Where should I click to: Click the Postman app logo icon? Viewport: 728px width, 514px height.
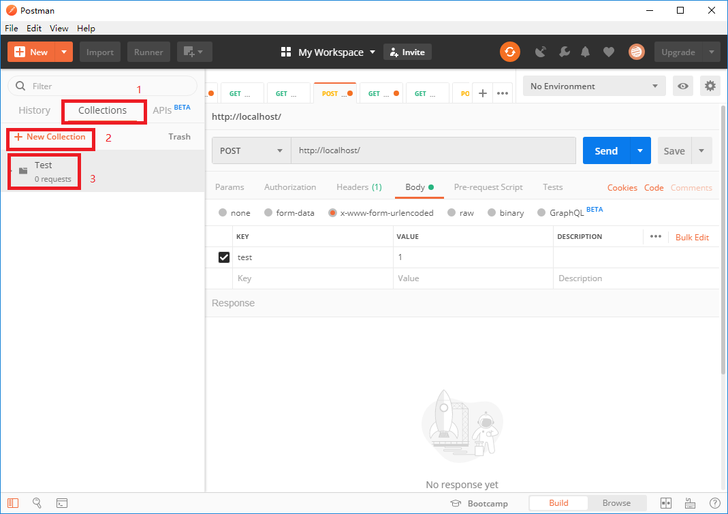pos(11,10)
